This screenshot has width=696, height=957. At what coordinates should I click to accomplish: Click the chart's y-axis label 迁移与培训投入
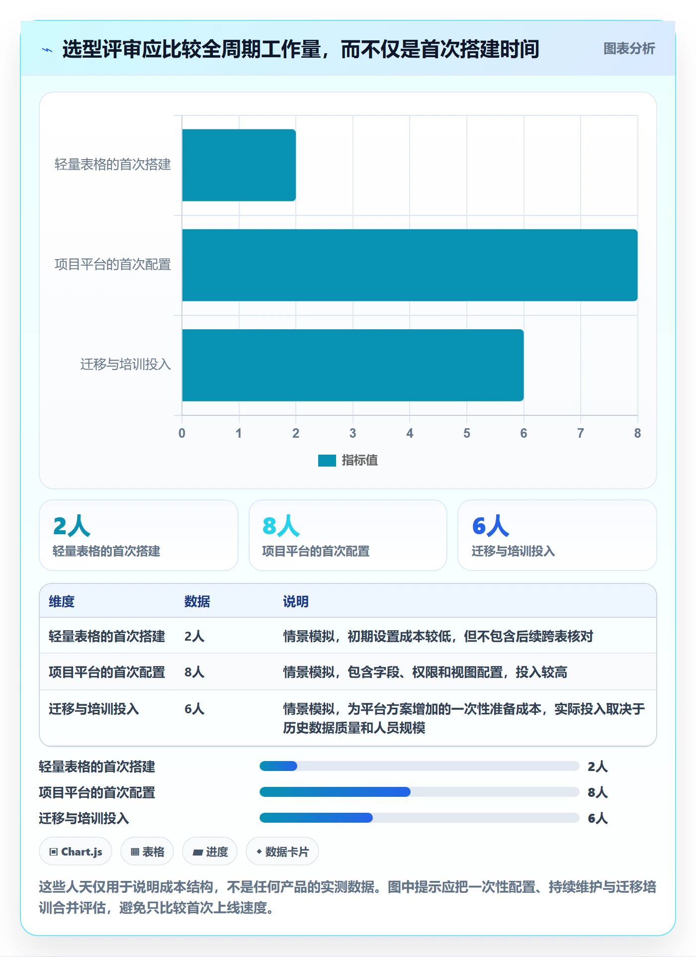pos(126,365)
